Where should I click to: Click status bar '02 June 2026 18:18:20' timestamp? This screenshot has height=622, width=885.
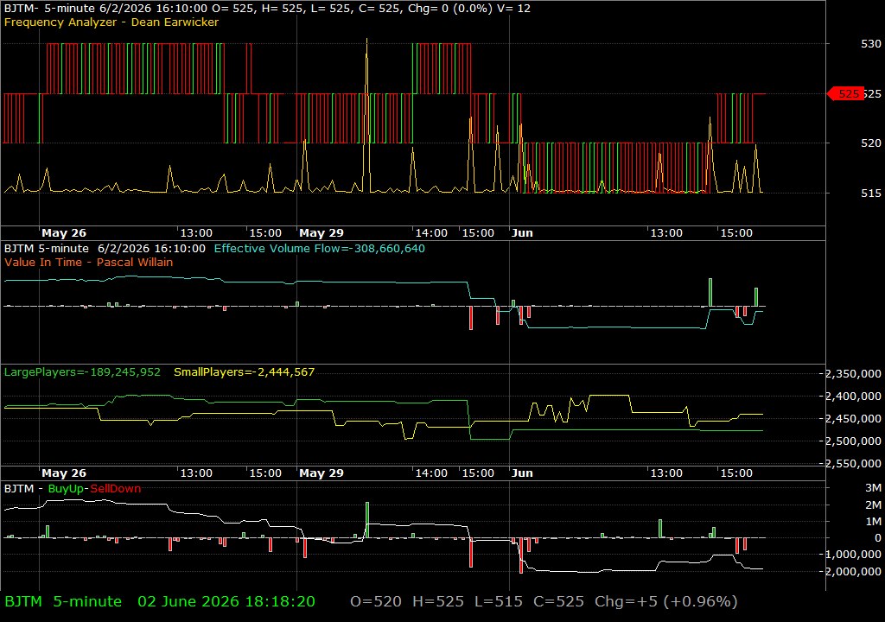tap(226, 601)
